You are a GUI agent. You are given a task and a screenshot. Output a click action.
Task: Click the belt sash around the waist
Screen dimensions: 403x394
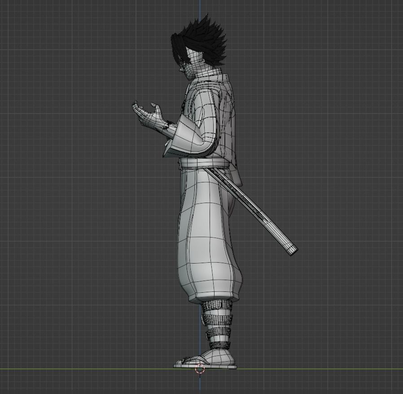(x=204, y=164)
